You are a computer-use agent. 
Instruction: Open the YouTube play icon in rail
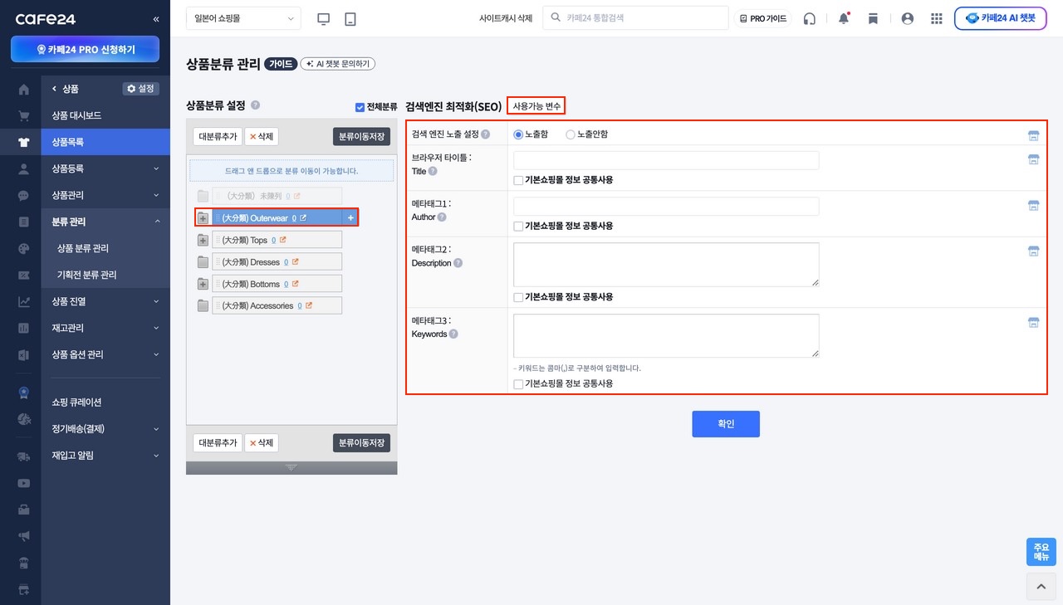click(x=23, y=483)
